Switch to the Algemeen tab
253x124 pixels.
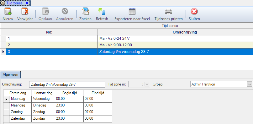(x=10, y=75)
